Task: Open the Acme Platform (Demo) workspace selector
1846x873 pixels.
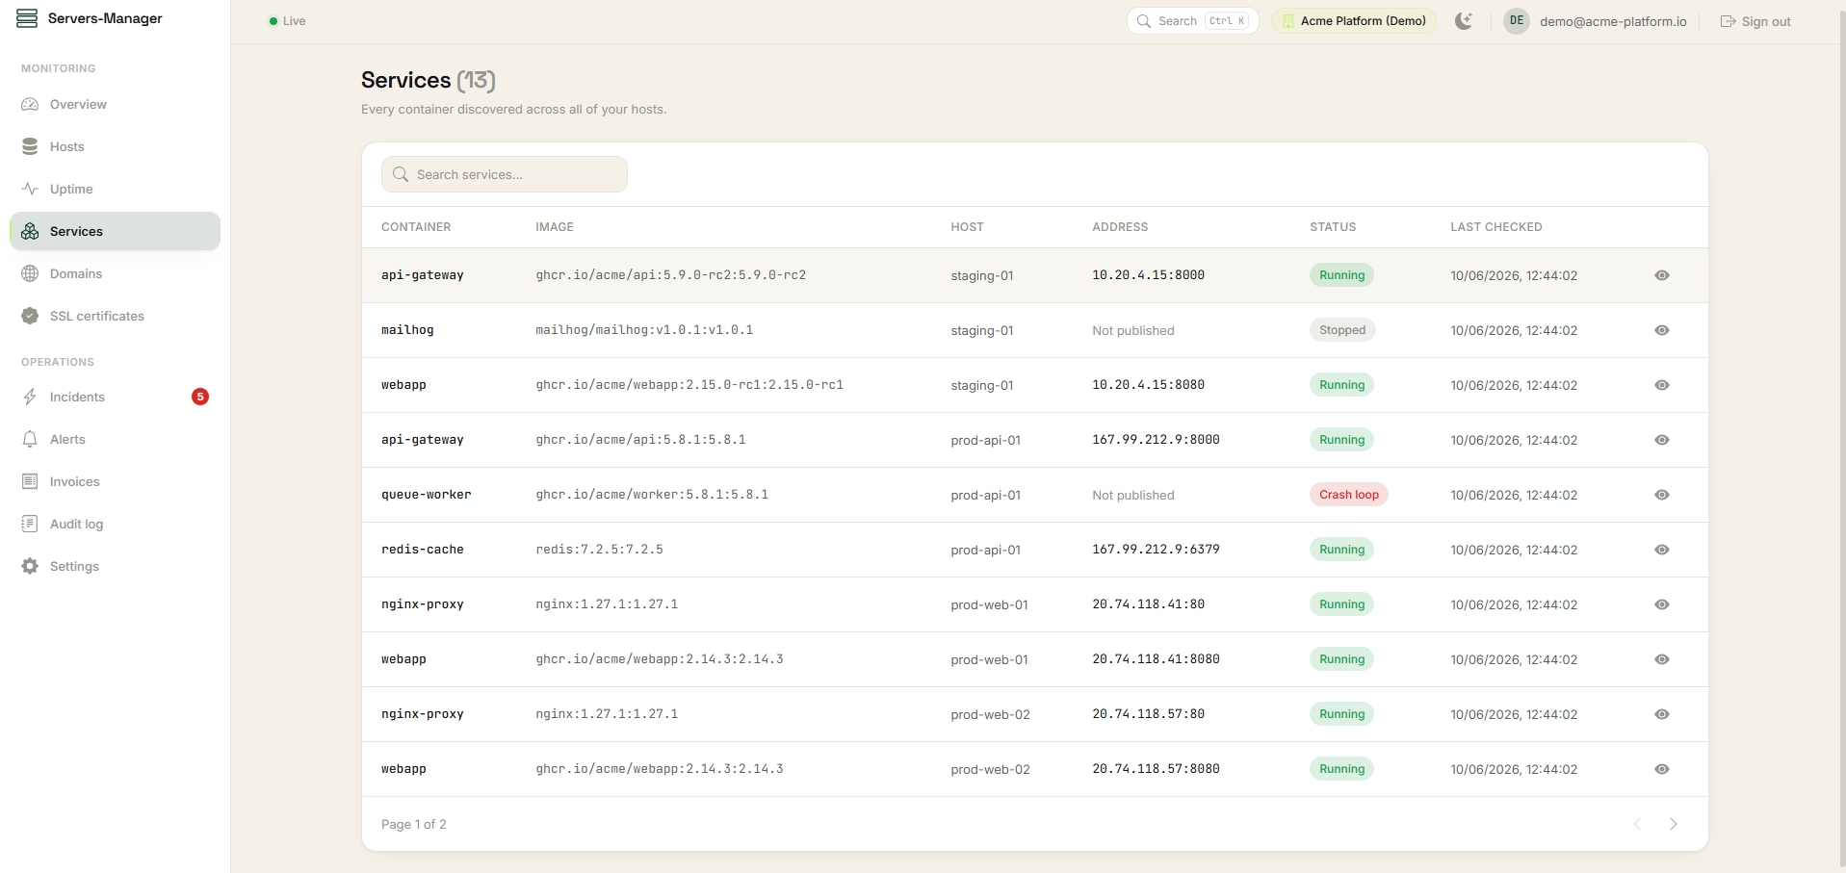Action: coord(1354,21)
